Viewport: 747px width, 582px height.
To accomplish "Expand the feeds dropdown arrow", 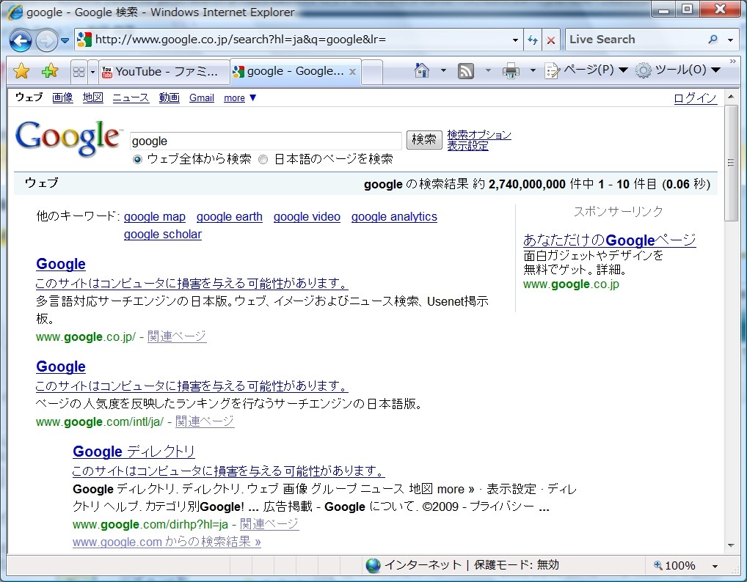I will point(488,70).
